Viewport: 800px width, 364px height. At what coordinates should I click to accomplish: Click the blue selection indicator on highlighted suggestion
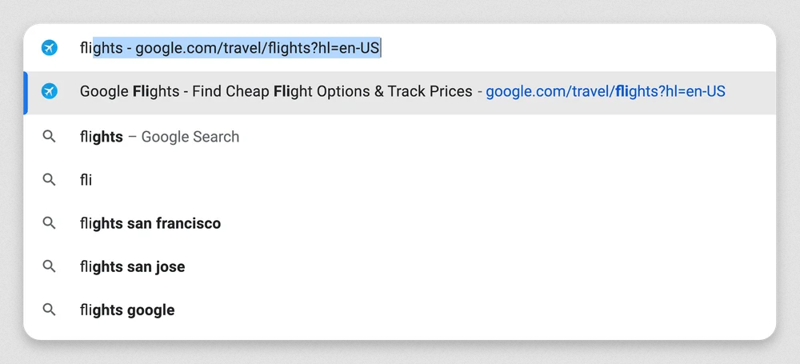[26, 93]
